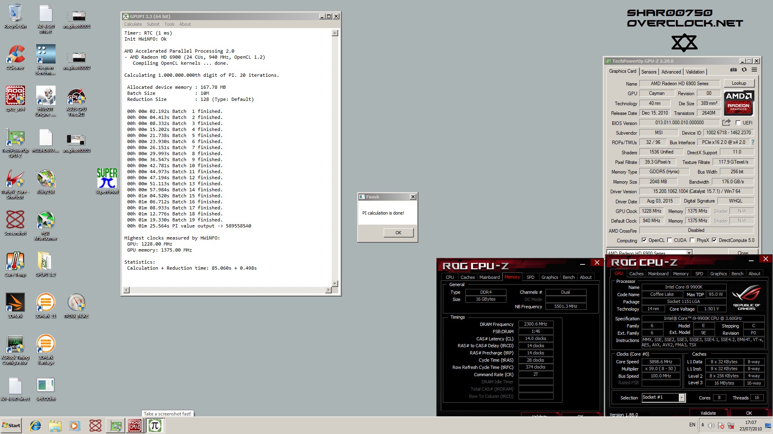Open the cpuz_x64 desktop shortcut

[15, 99]
